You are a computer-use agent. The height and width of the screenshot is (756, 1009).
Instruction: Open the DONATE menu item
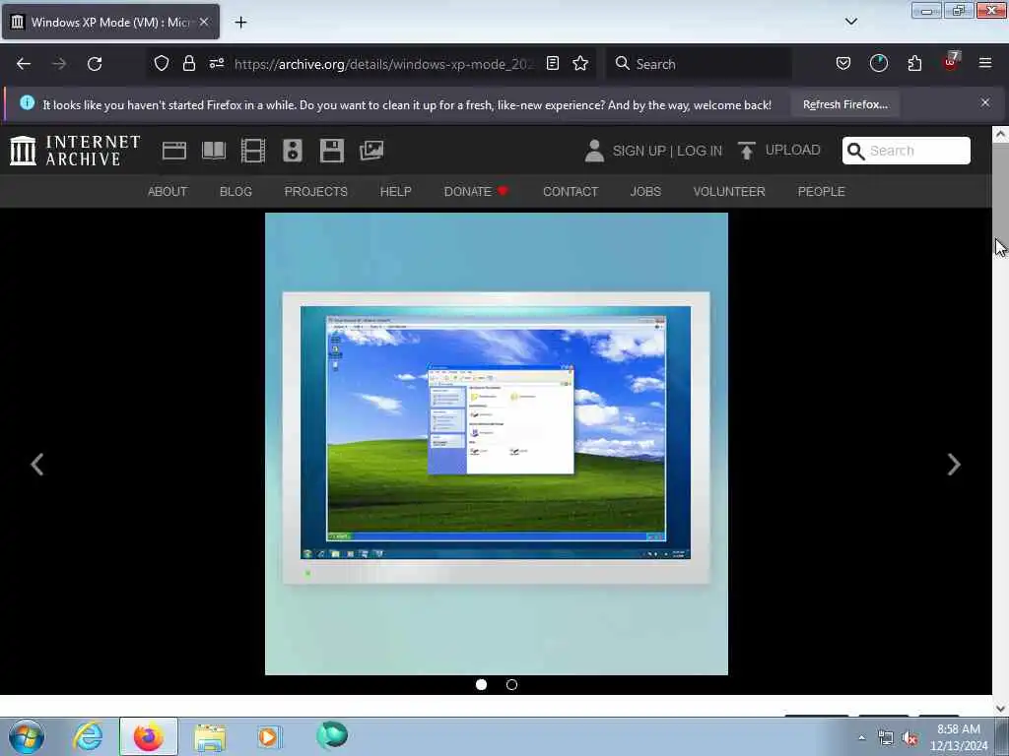(476, 192)
